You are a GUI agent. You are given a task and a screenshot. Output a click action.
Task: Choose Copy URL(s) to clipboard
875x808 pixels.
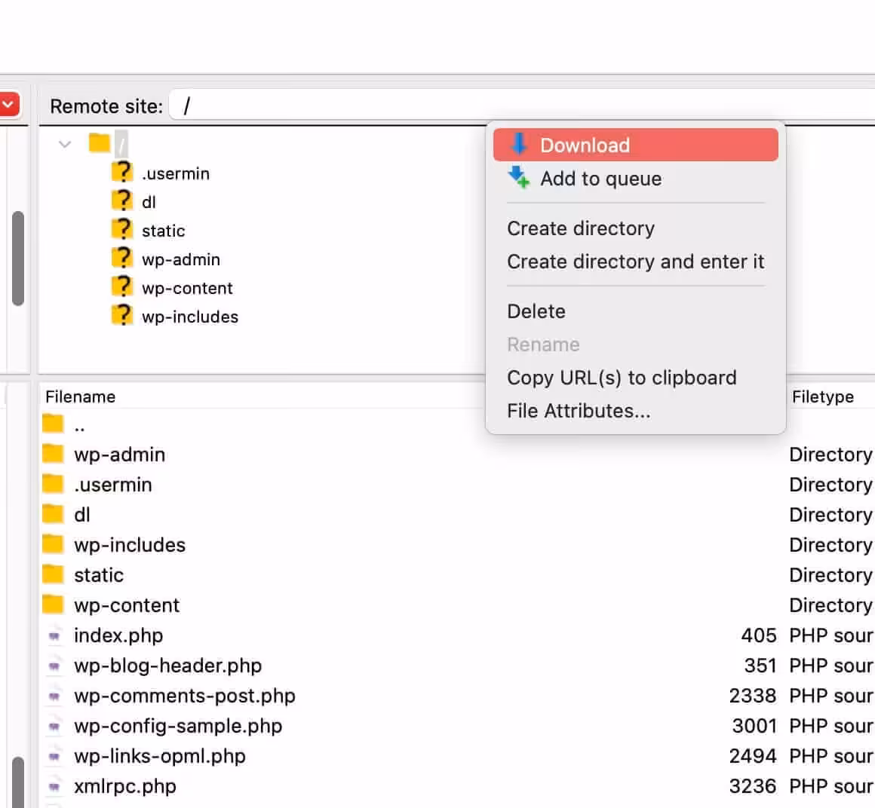click(622, 378)
